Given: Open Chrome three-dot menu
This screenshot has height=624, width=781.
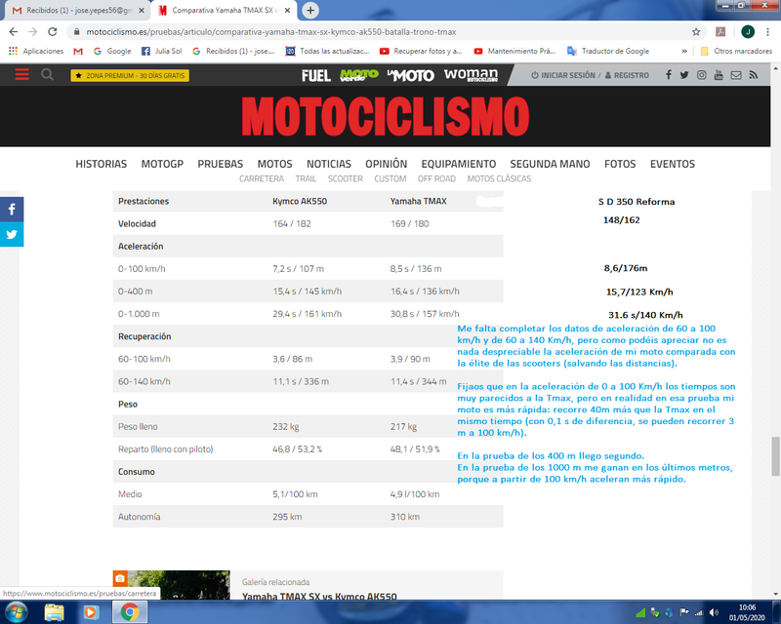Looking at the screenshot, I should tap(767, 32).
